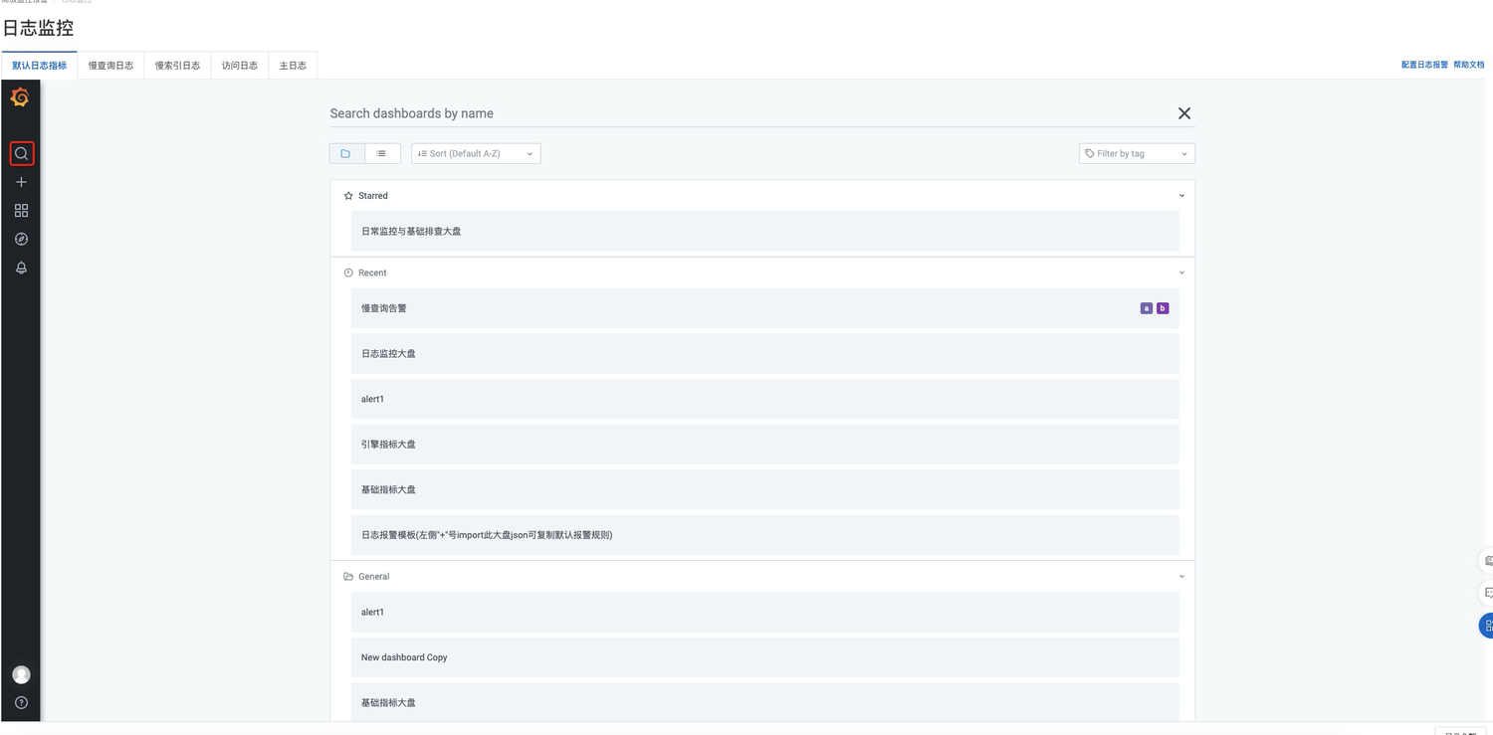The height and width of the screenshot is (735, 1493).
Task: Click the General folder icon
Action: (348, 577)
